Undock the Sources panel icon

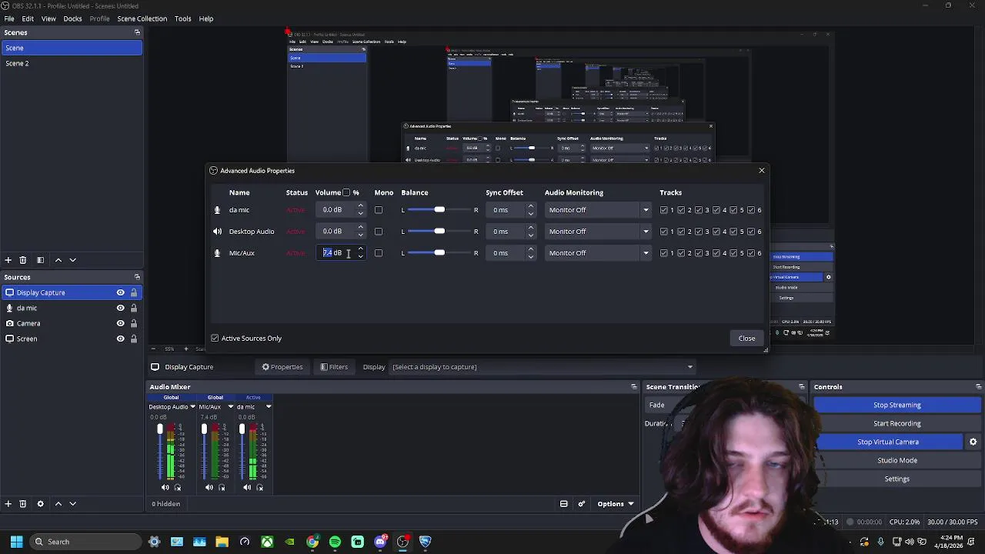137,277
